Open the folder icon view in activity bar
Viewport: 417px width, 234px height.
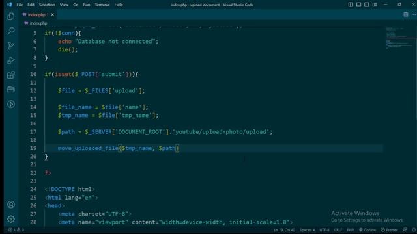point(11,90)
